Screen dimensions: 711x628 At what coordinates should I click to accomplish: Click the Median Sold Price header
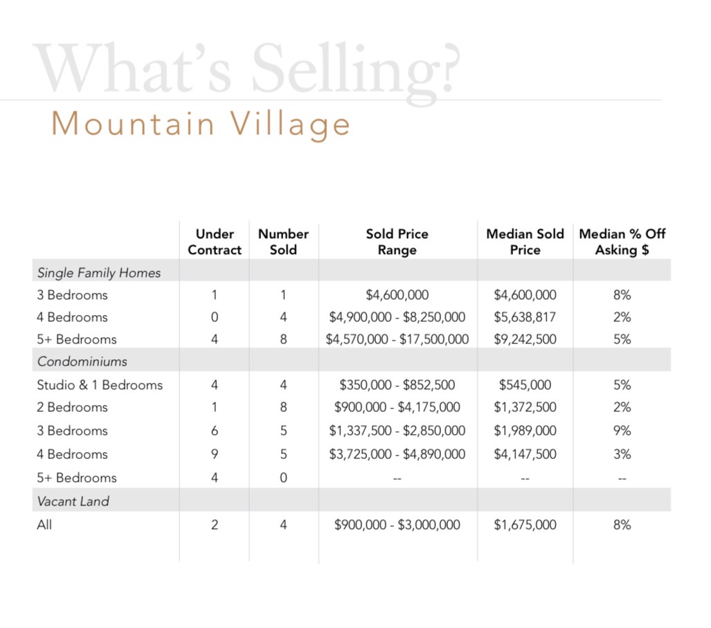coord(525,242)
